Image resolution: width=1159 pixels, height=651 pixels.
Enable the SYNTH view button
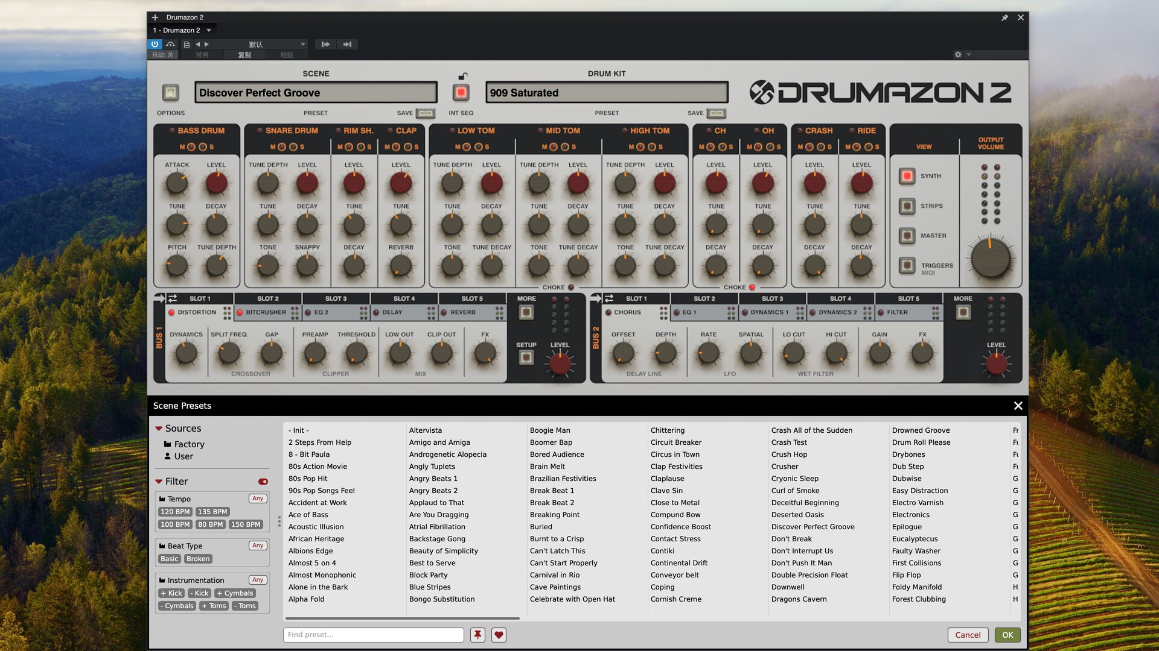[907, 176]
